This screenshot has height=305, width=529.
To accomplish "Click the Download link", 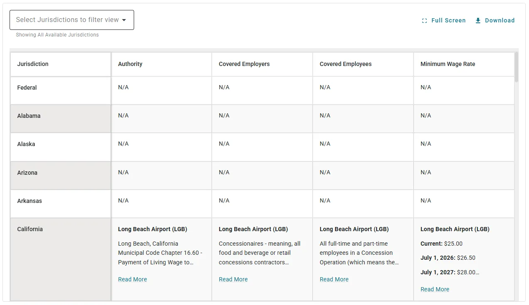I will [x=499, y=20].
